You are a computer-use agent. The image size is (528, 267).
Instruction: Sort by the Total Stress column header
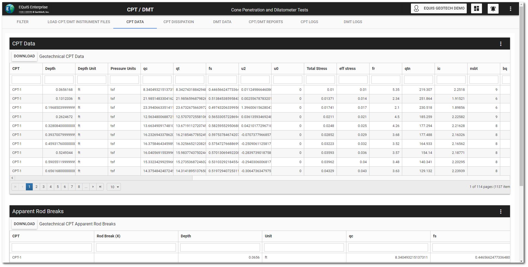point(317,69)
